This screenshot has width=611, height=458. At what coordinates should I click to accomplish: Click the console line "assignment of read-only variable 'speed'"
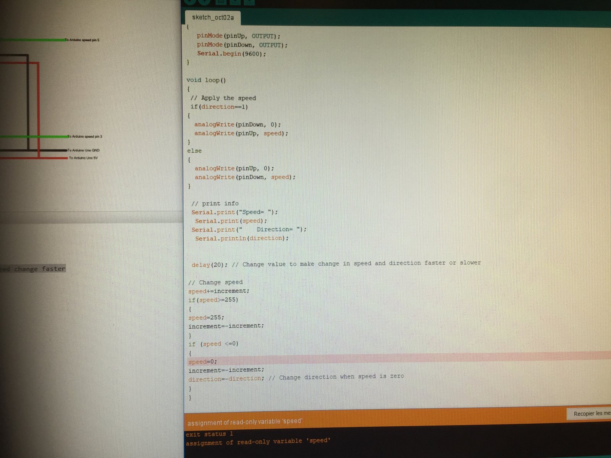pyautogui.click(x=258, y=442)
